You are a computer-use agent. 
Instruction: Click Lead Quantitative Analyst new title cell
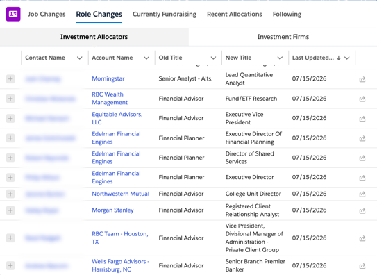coord(249,79)
